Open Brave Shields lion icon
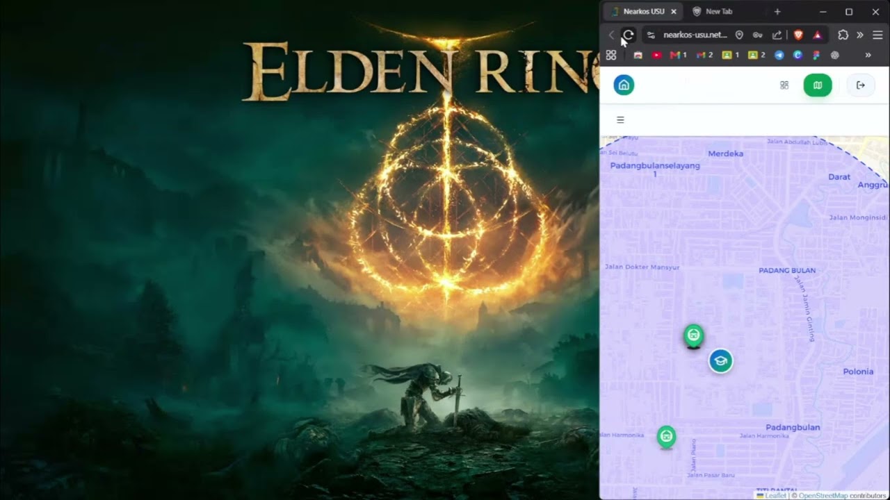 click(799, 35)
